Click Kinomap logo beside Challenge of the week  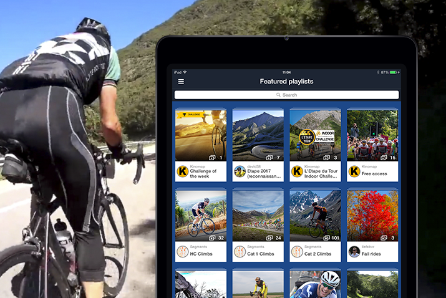tap(183, 171)
